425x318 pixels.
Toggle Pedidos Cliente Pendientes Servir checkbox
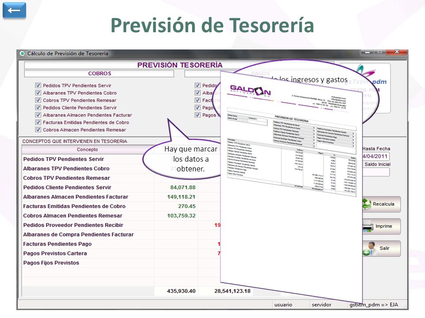click(38, 107)
